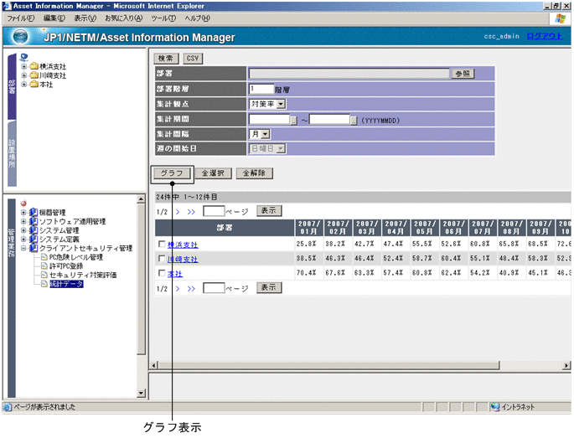Click the システム定義 book icon
Screen dimensions: 574x438
[x=34, y=240]
